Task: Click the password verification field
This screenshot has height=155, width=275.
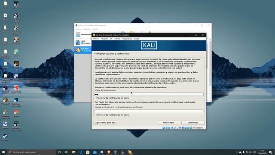Action: 149,111
